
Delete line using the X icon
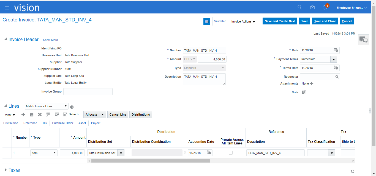(40, 114)
